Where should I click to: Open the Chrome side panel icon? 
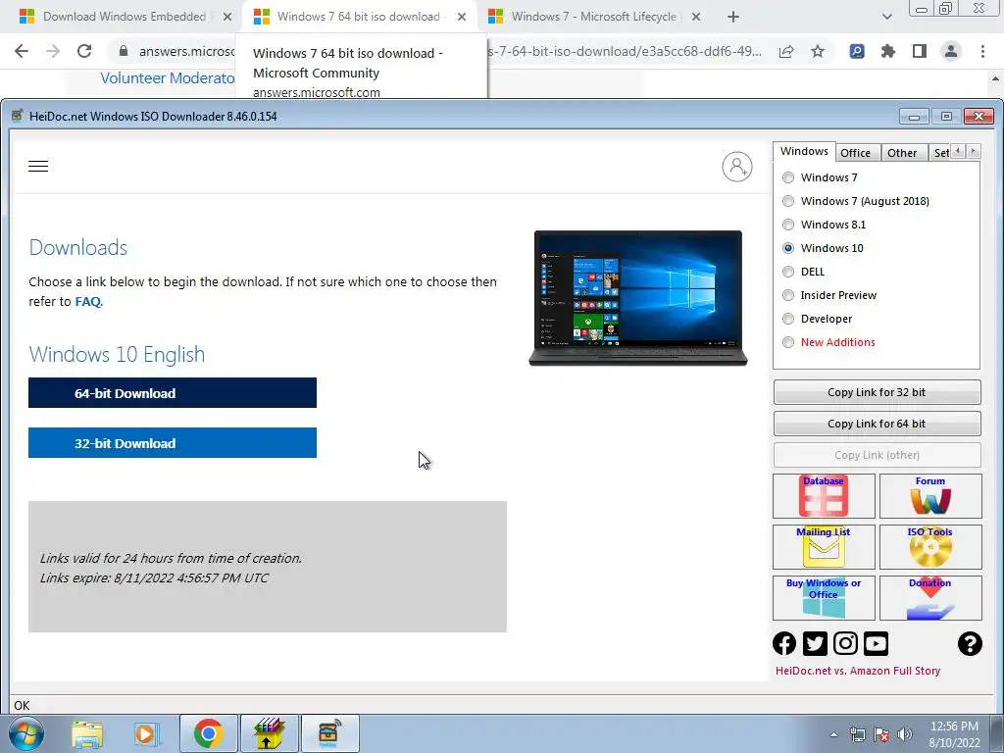click(920, 51)
